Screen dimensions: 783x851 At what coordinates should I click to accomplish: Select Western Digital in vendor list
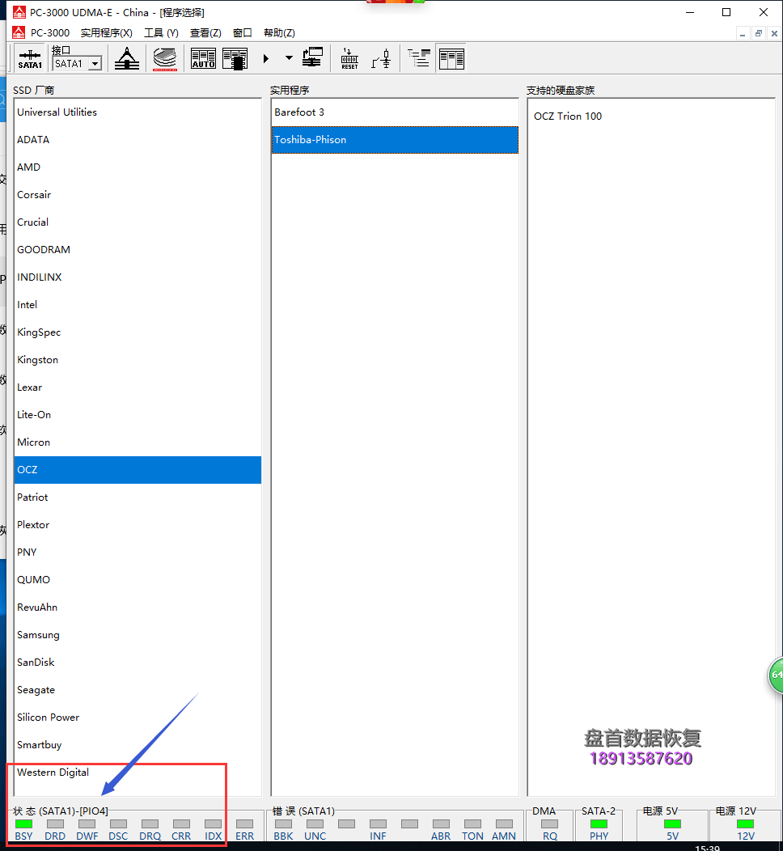pyautogui.click(x=138, y=773)
